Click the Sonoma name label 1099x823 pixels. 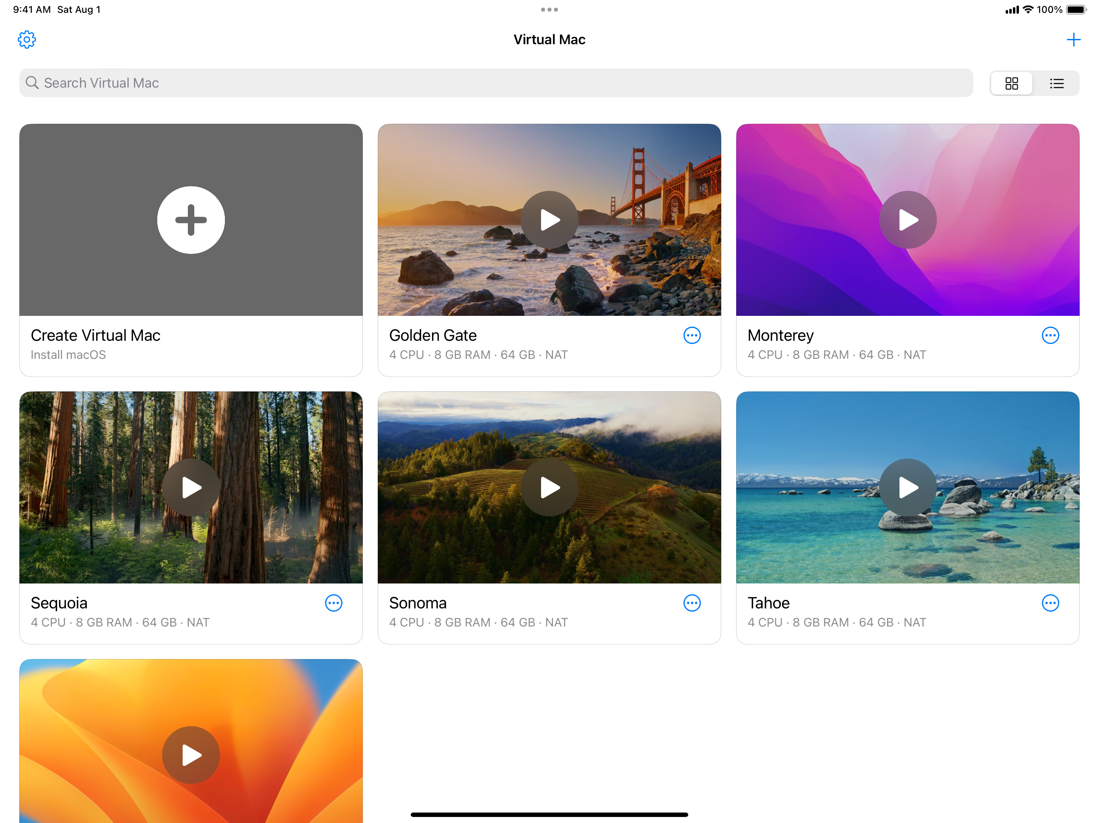[418, 603]
